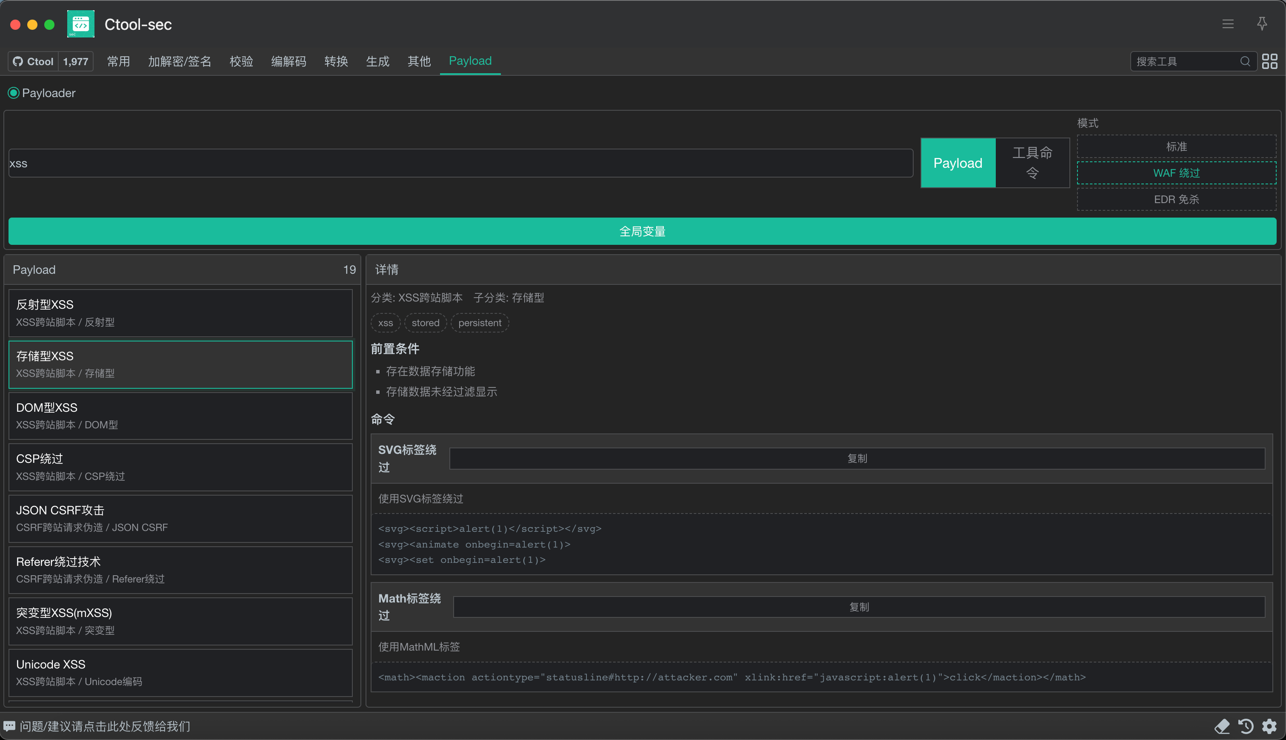Open the 编解码 tab
This screenshot has height=740, width=1286.
289,61
